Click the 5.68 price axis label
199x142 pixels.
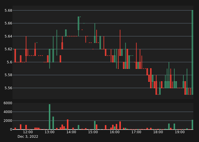[x=8, y=11]
